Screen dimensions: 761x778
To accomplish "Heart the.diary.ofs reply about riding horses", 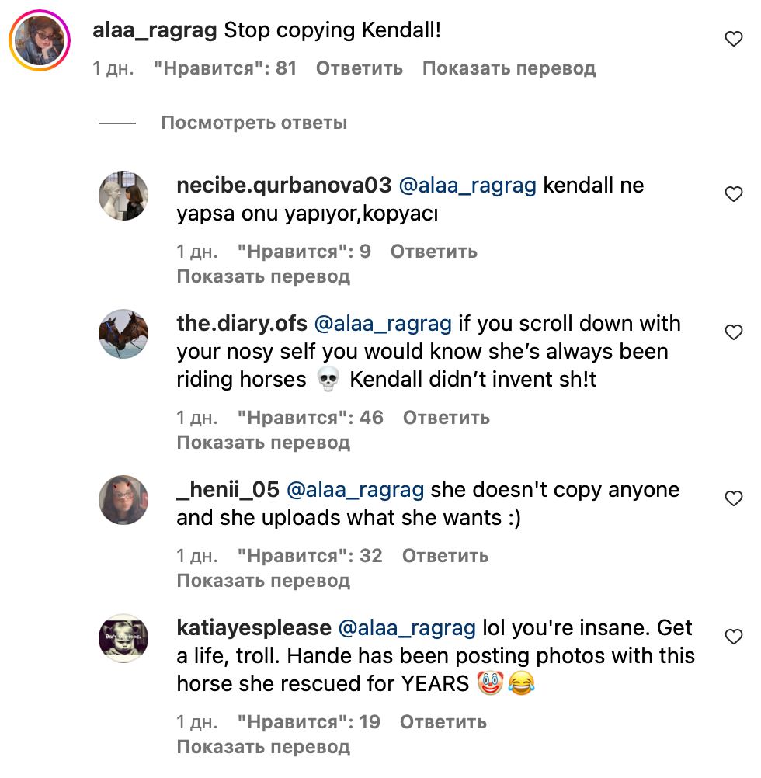I will click(x=733, y=333).
